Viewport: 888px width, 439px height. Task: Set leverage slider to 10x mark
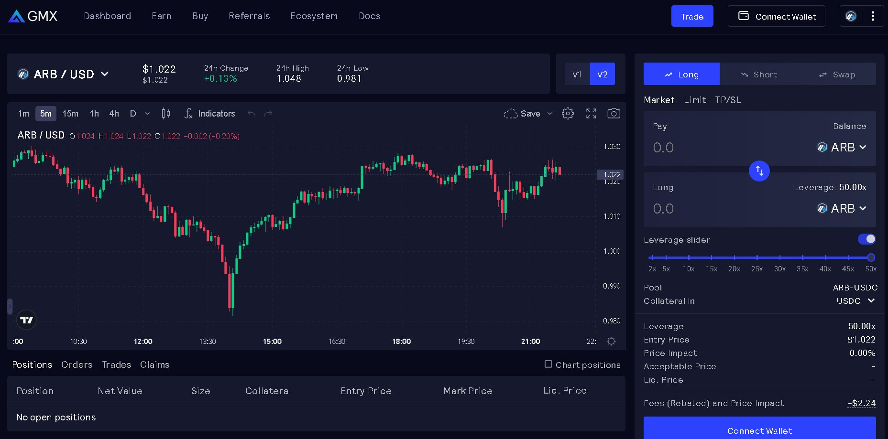[689, 257]
